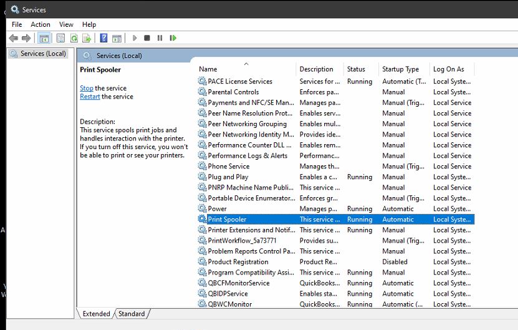Click Automatic startup type of Power
Viewport: 518px width, 330px height.
pos(398,208)
